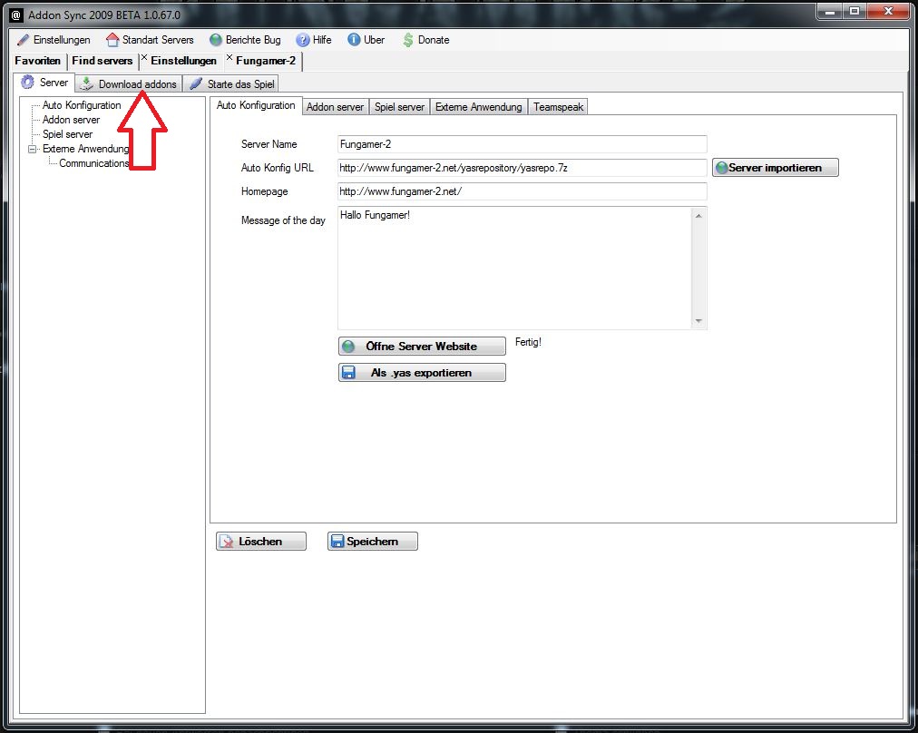
Task: Close the Fungamer-2 tab with X
Action: (229, 59)
